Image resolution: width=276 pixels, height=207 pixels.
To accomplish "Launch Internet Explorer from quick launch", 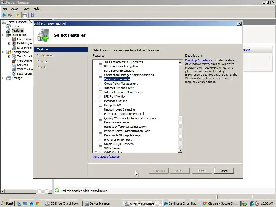I will 32,204.
